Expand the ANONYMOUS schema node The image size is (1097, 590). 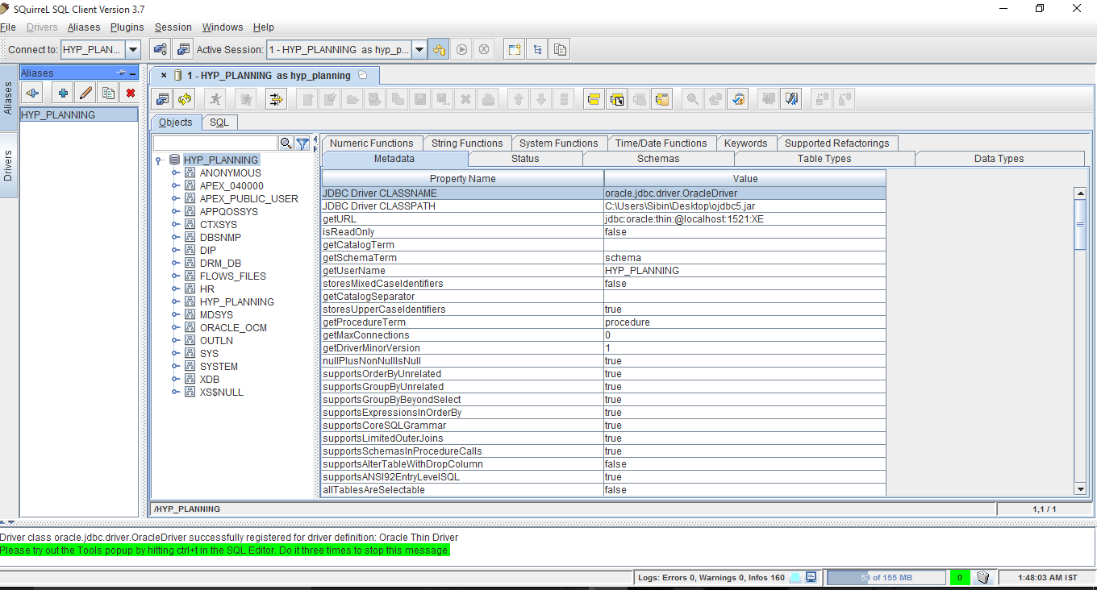pos(175,172)
